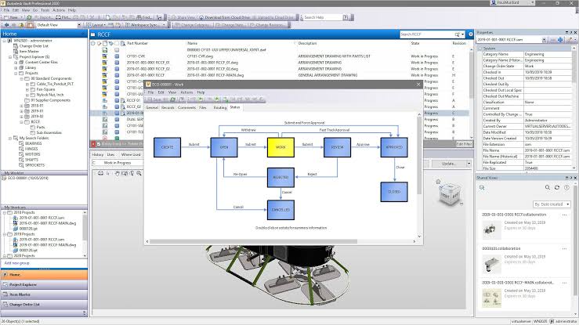The height and width of the screenshot is (325, 579).
Task: Click the Update button
Action: coord(448,164)
